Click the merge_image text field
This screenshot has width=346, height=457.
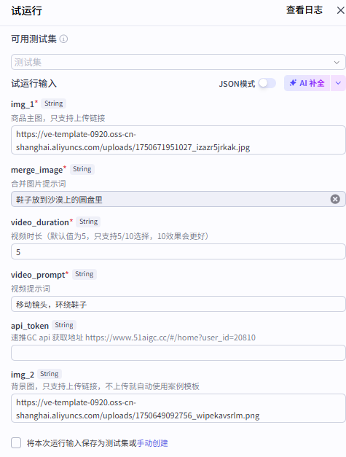click(178, 199)
